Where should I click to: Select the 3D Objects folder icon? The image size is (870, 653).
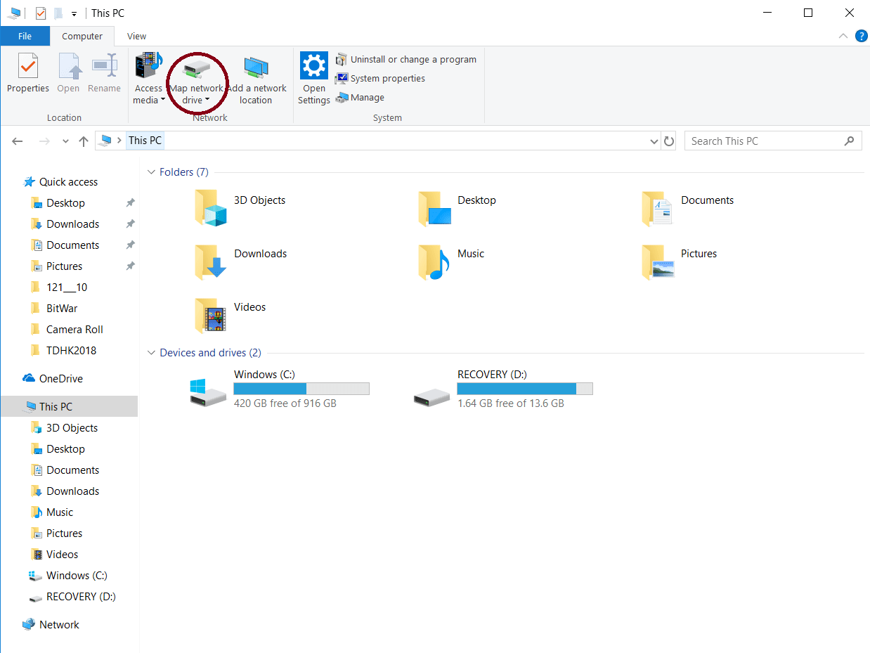211,207
